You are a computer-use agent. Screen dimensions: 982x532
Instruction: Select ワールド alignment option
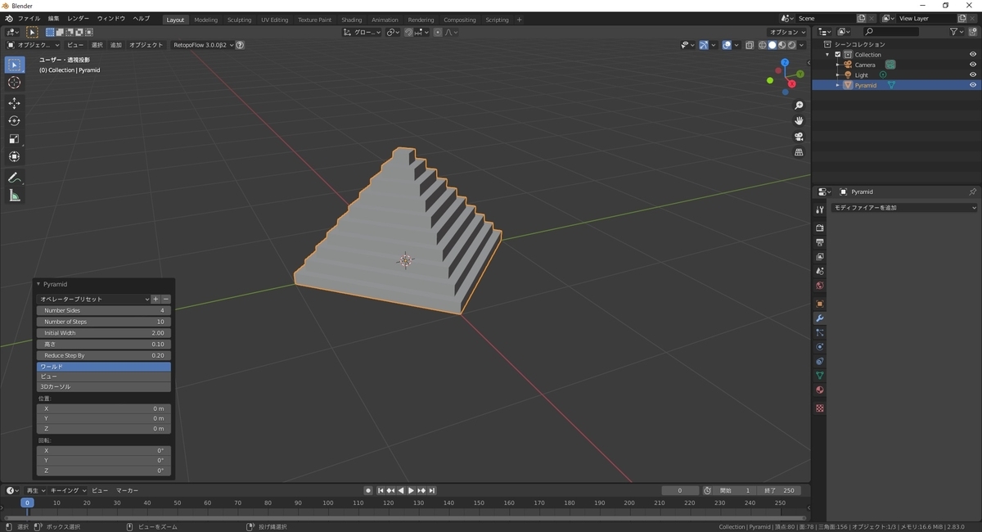click(104, 367)
